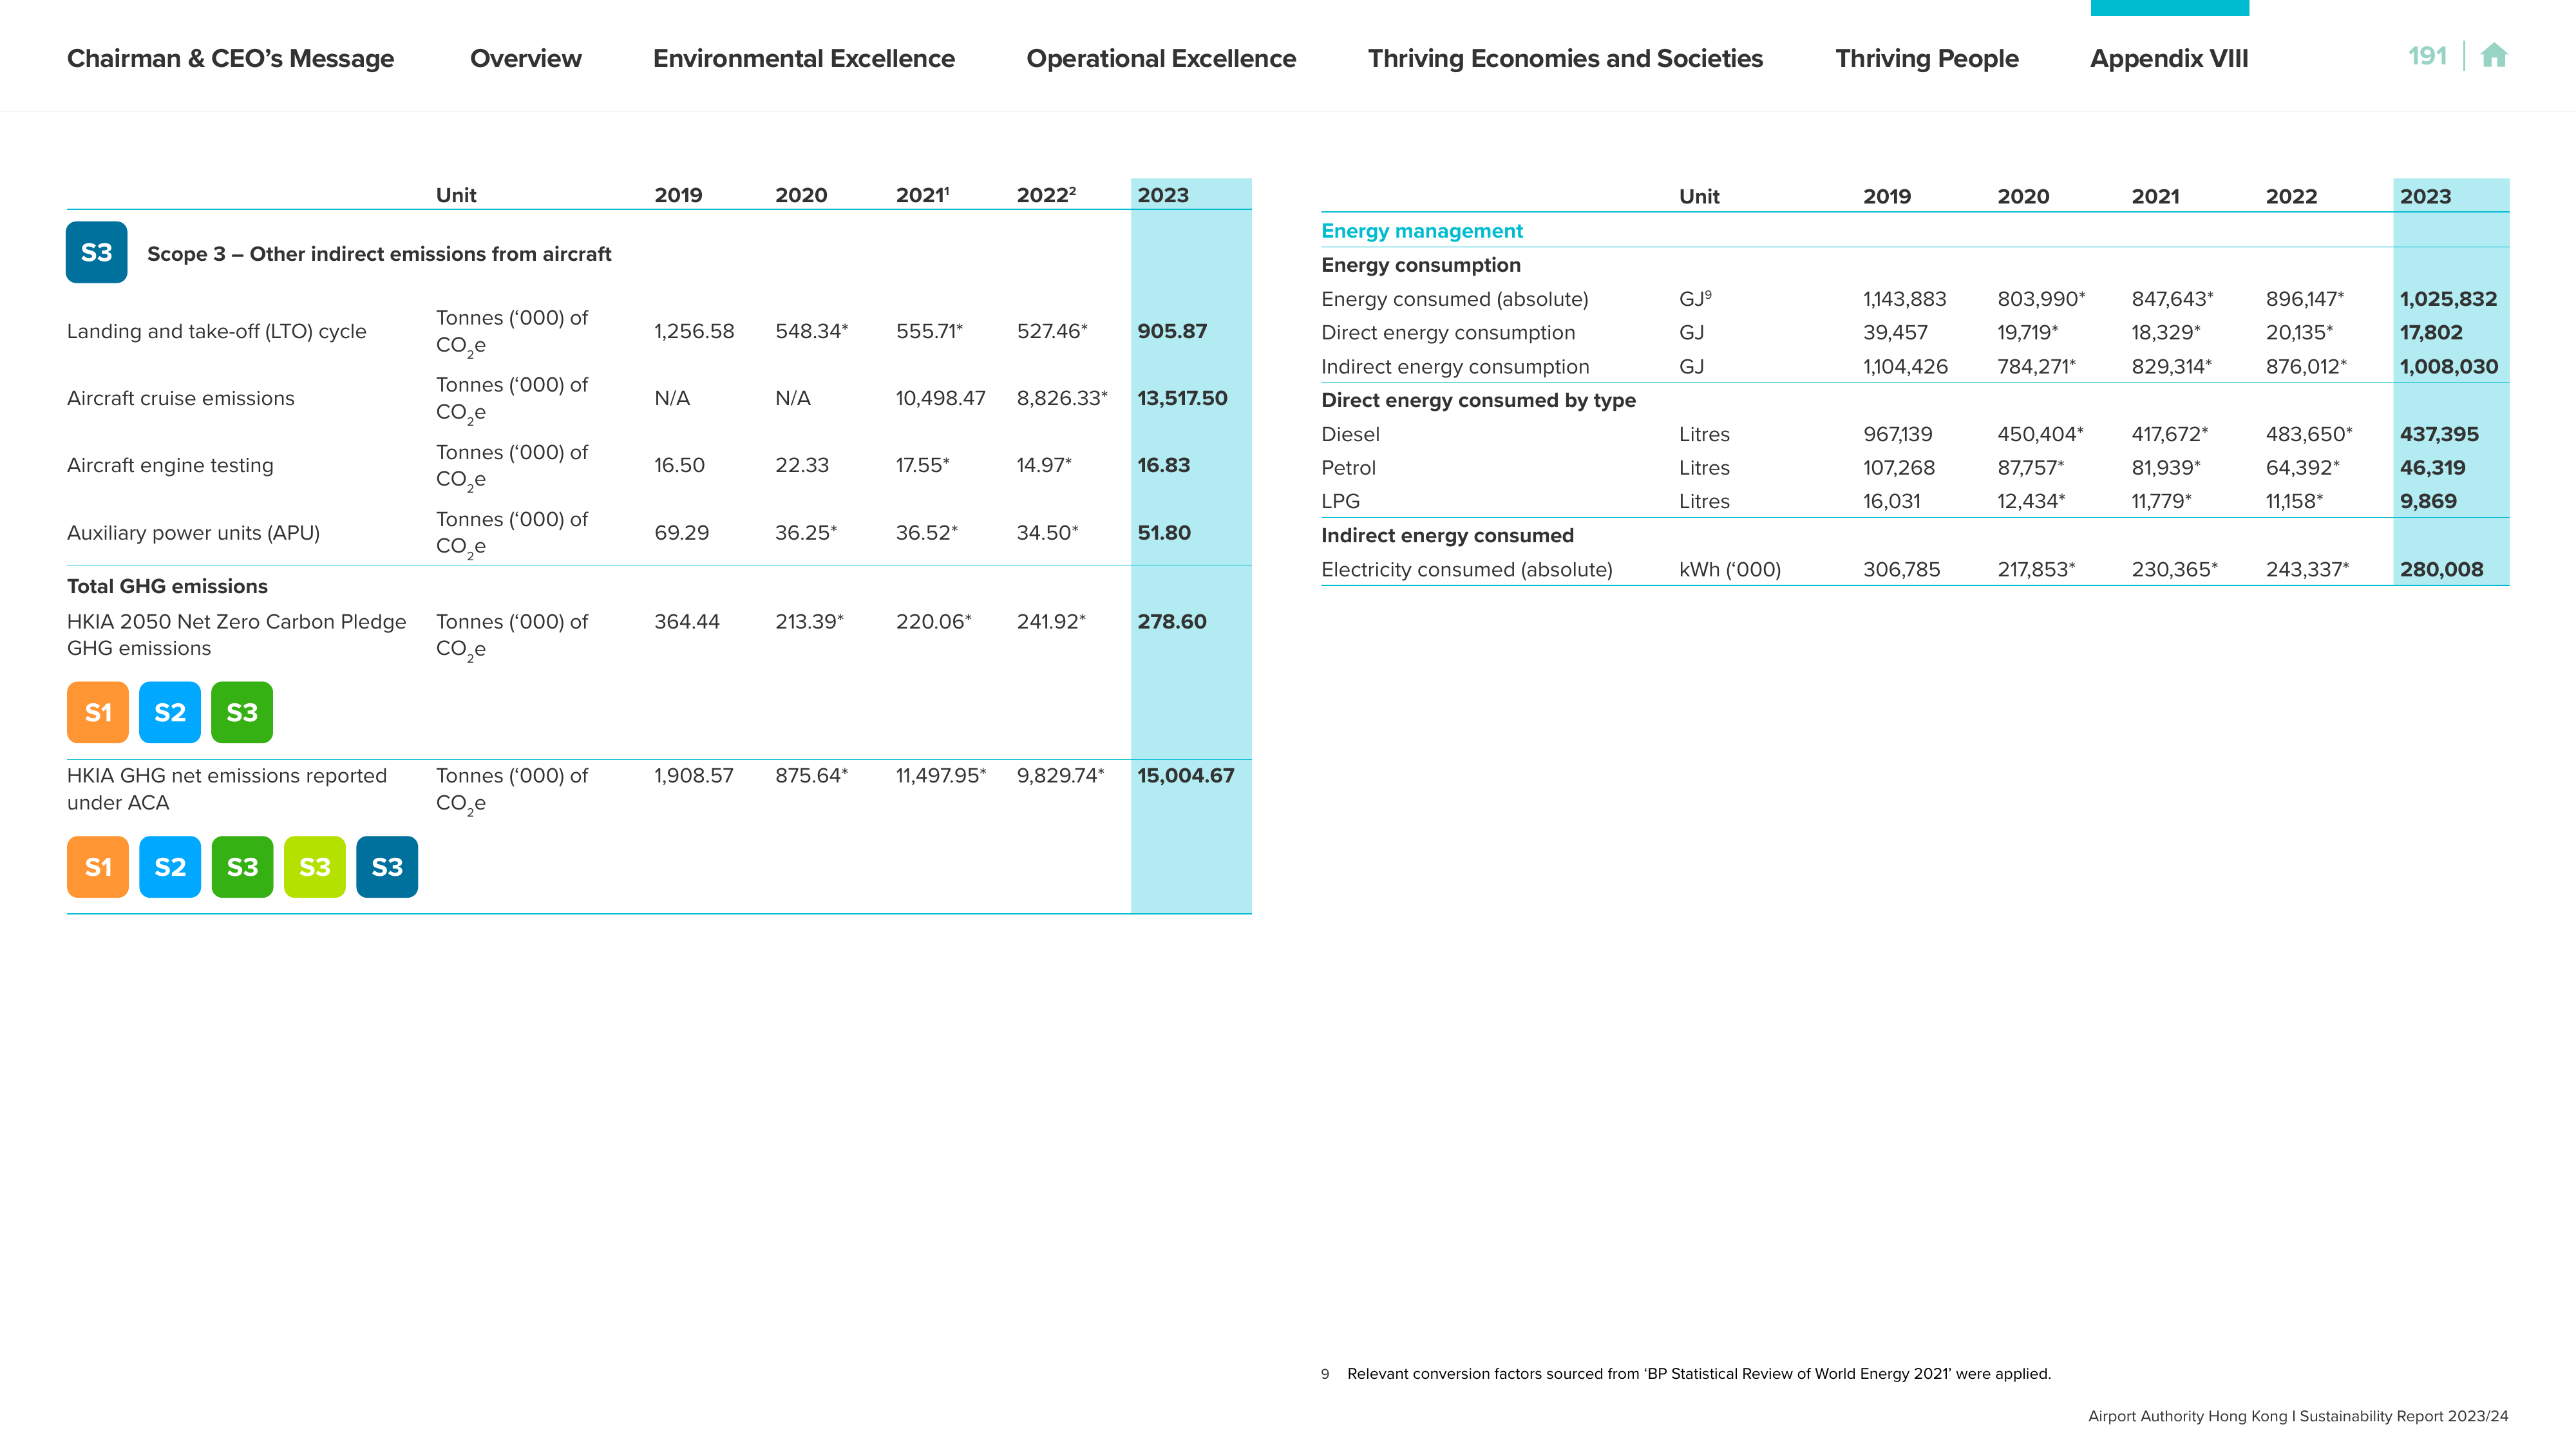The width and height of the screenshot is (2576, 1449).
Task: Click the Direct energy consumption label
Action: coord(1448,333)
